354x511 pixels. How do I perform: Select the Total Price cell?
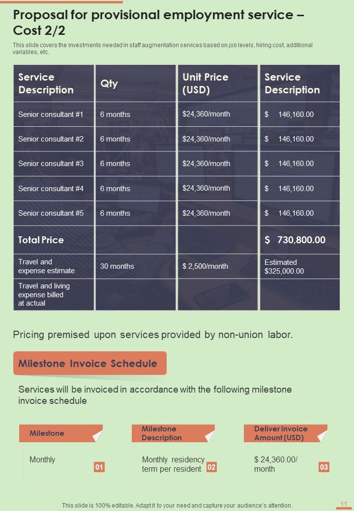tap(54, 240)
